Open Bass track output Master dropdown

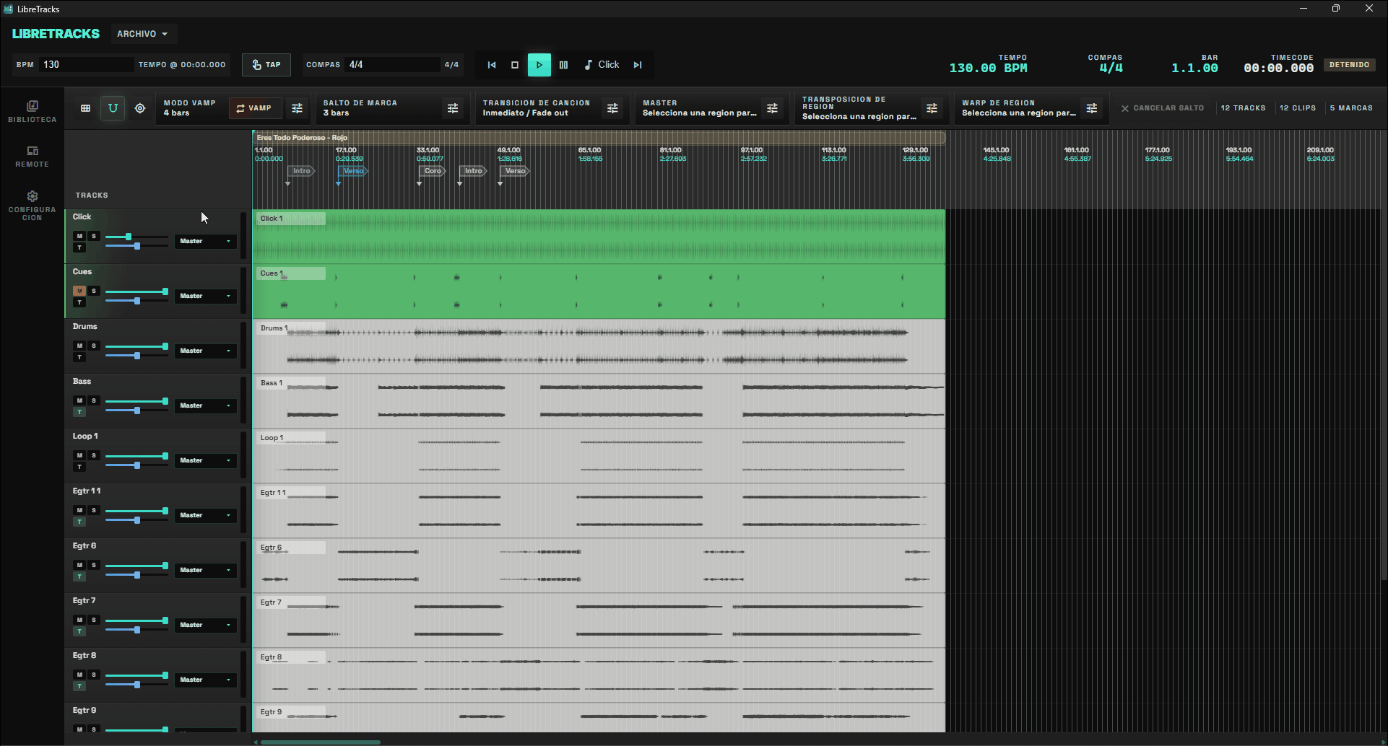click(x=205, y=405)
